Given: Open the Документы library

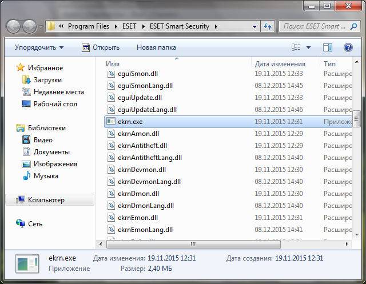Looking at the screenshot, I should pyautogui.click(x=46, y=152).
